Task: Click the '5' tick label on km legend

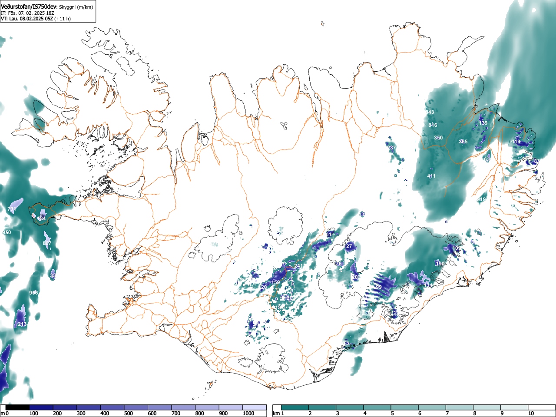Action: pos(392,414)
